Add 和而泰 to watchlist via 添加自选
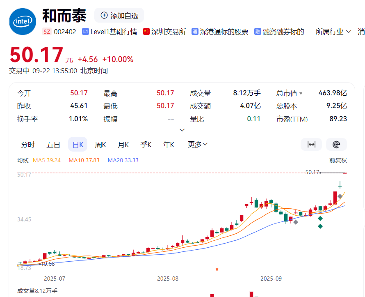Viewport: 365px width, 297px height. point(119,16)
